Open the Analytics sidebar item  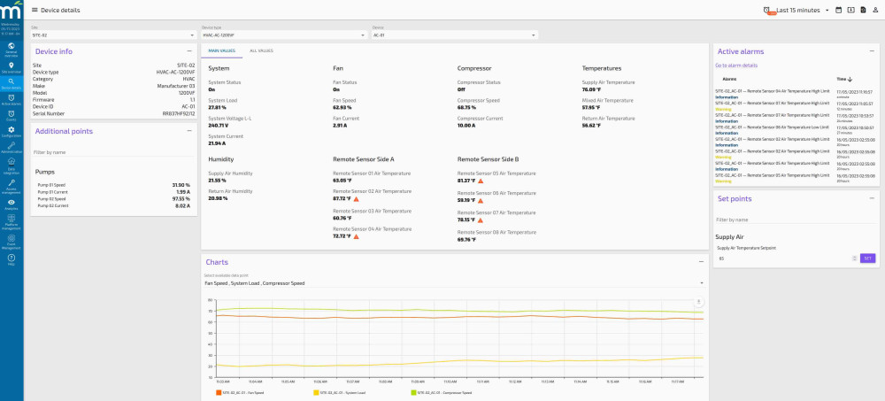11,204
